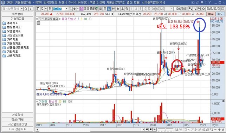Click the playback play button

tap(143, 129)
